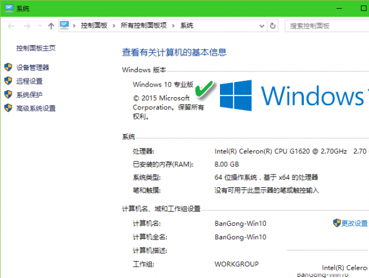
Task: Minimize the 系统 window
Action: (339, 8)
